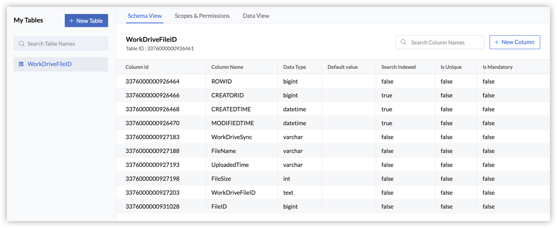The width and height of the screenshot is (557, 228).
Task: Select the WorkDriveSync column name
Action: [232, 137]
